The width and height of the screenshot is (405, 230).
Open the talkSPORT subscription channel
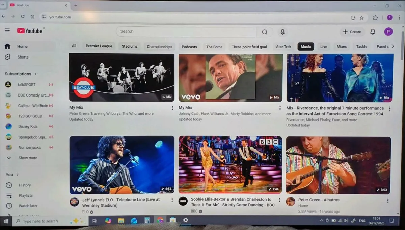(26, 85)
